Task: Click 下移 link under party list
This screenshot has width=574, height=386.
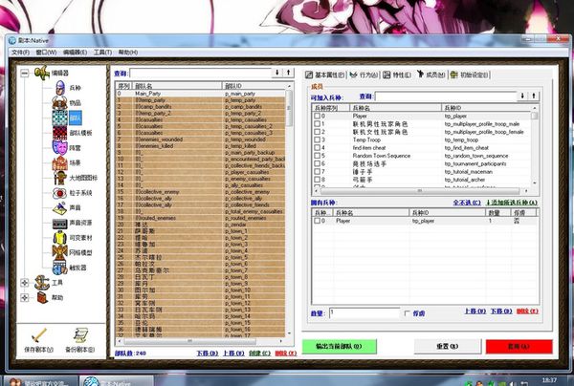Action: [x=208, y=354]
